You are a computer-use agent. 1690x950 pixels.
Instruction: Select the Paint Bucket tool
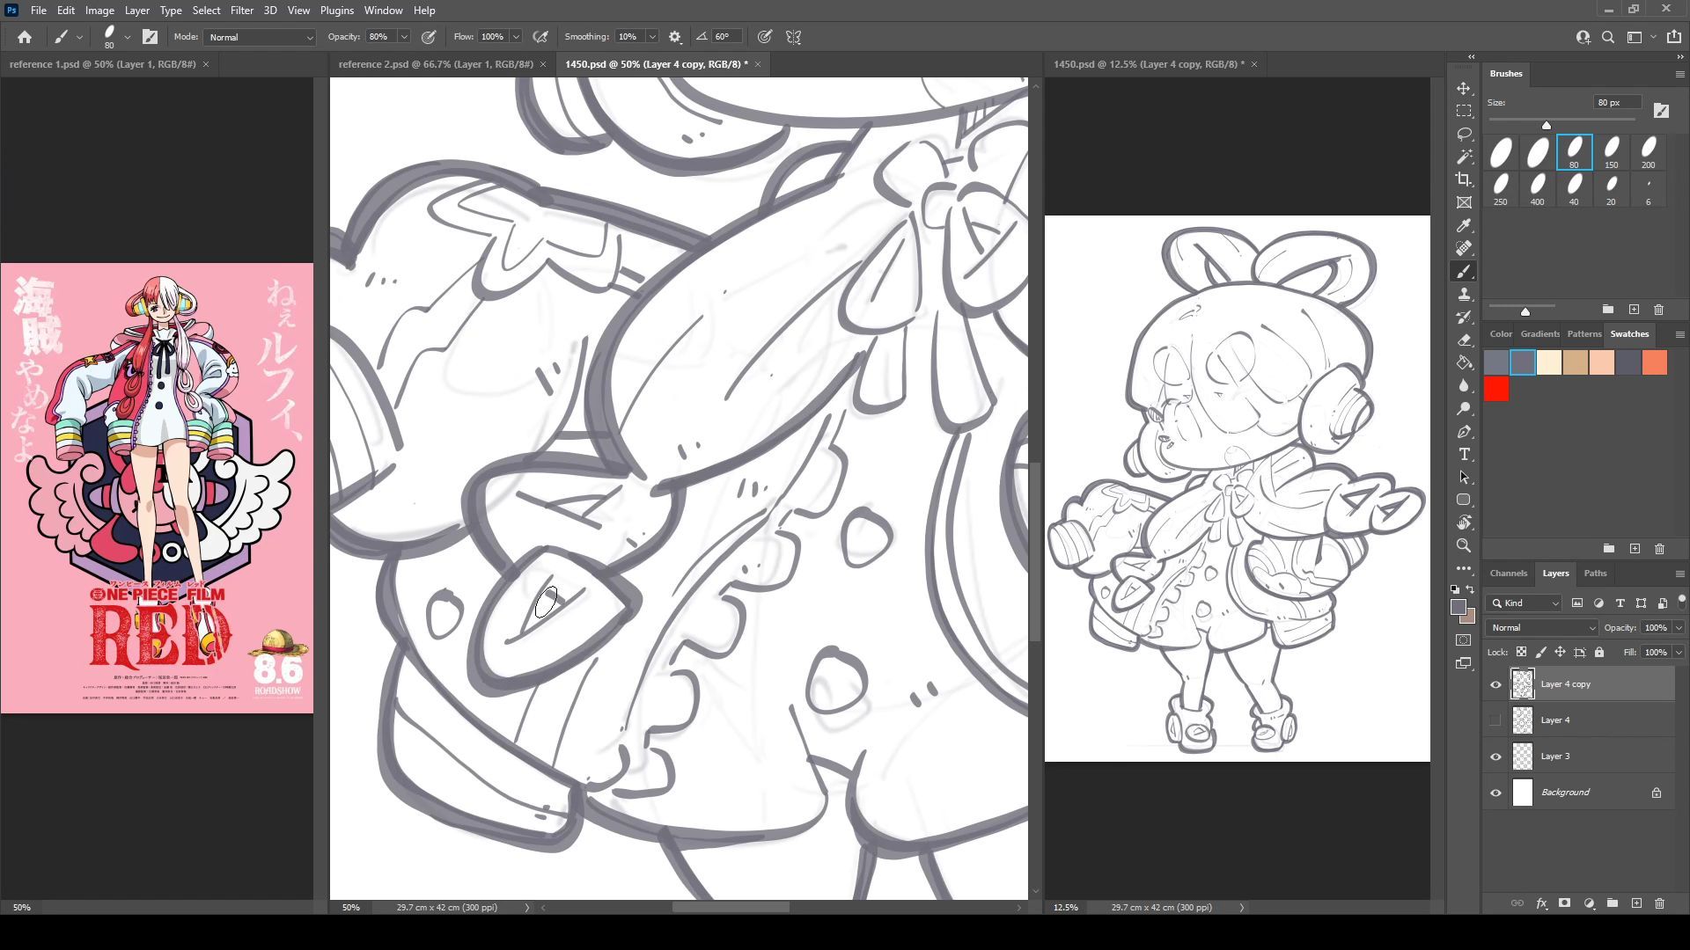pyautogui.click(x=1464, y=362)
